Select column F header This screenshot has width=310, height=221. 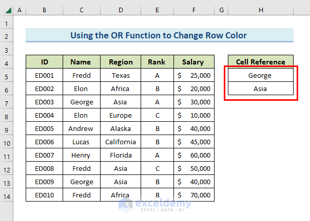pos(192,10)
